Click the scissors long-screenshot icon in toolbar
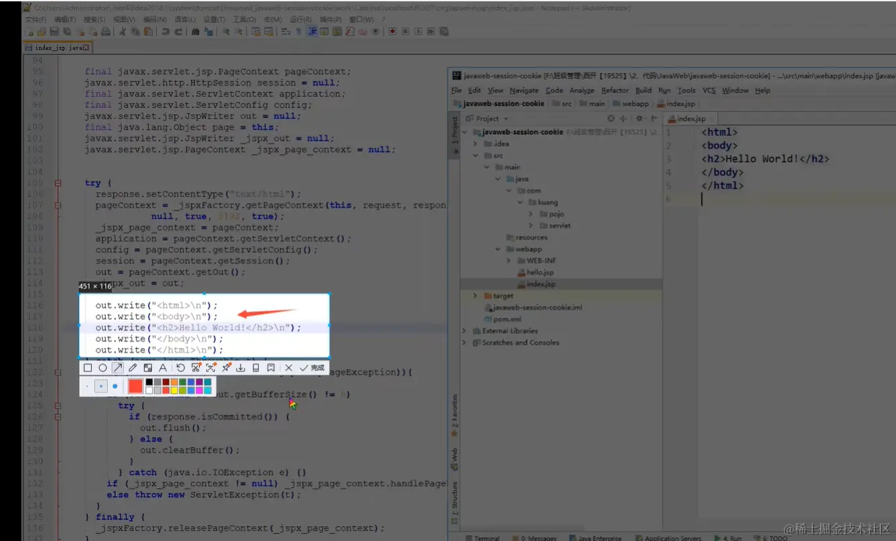896x541 pixels. (x=196, y=368)
